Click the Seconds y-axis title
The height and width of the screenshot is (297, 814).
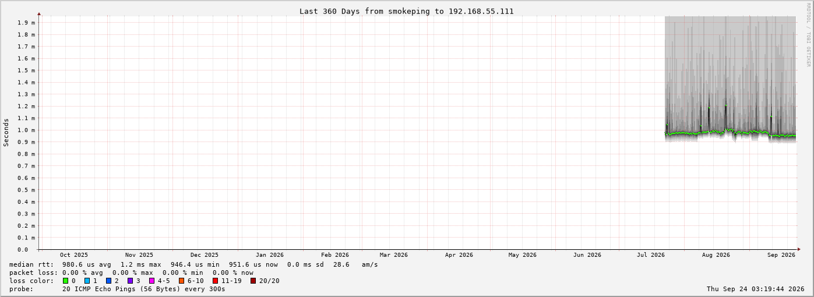point(6,133)
